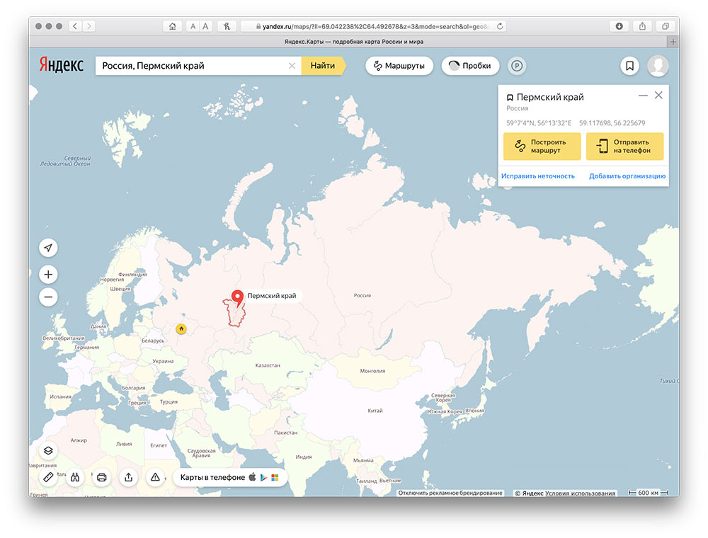Open the Маршруты route planner
The height and width of the screenshot is (538, 708).
399,66
